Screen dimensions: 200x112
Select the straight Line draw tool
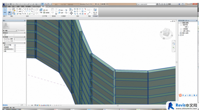pos(23,9)
